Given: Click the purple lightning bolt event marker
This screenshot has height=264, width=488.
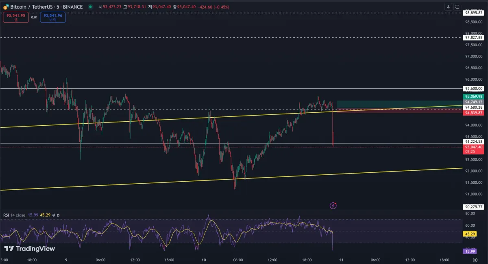Looking at the screenshot, I should tap(333, 206).
